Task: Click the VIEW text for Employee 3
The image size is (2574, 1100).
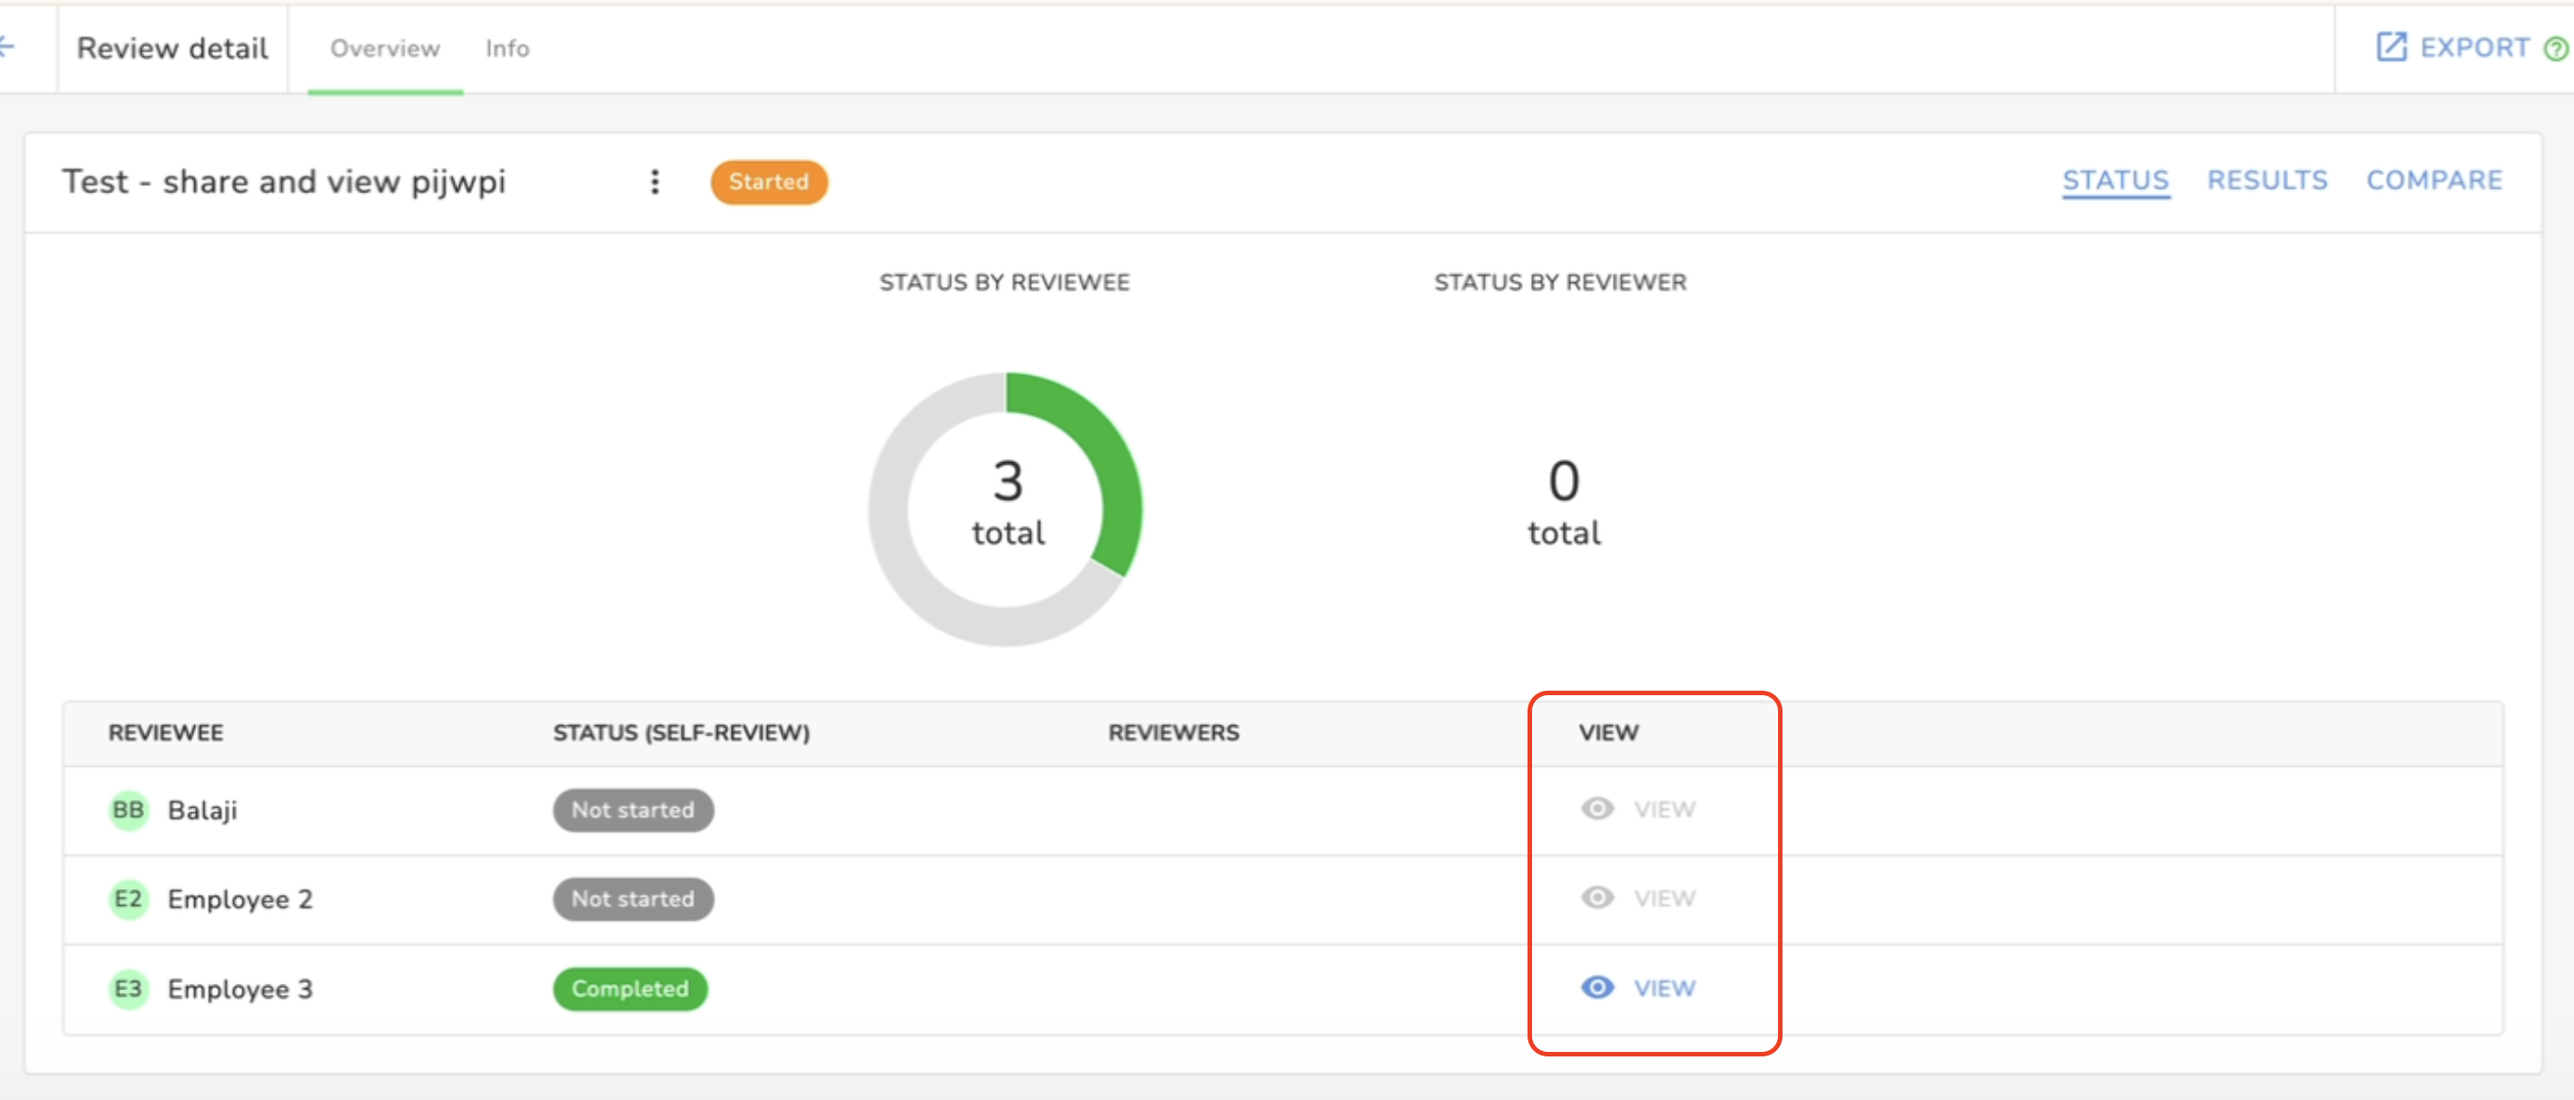Action: tap(1664, 988)
